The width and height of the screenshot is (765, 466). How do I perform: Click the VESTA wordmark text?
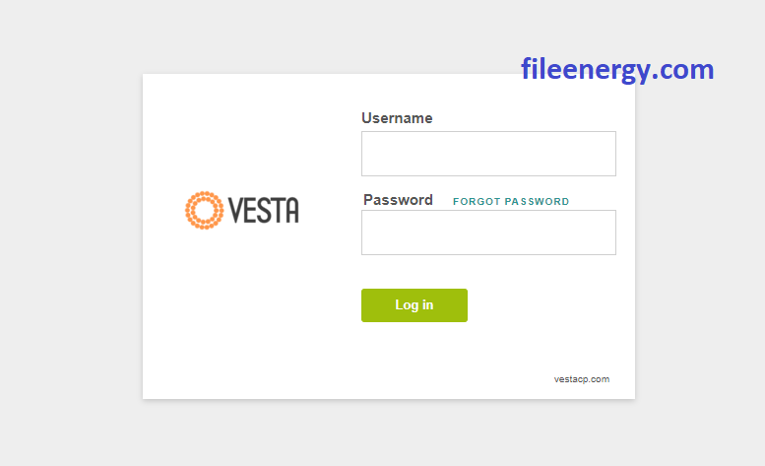point(264,210)
